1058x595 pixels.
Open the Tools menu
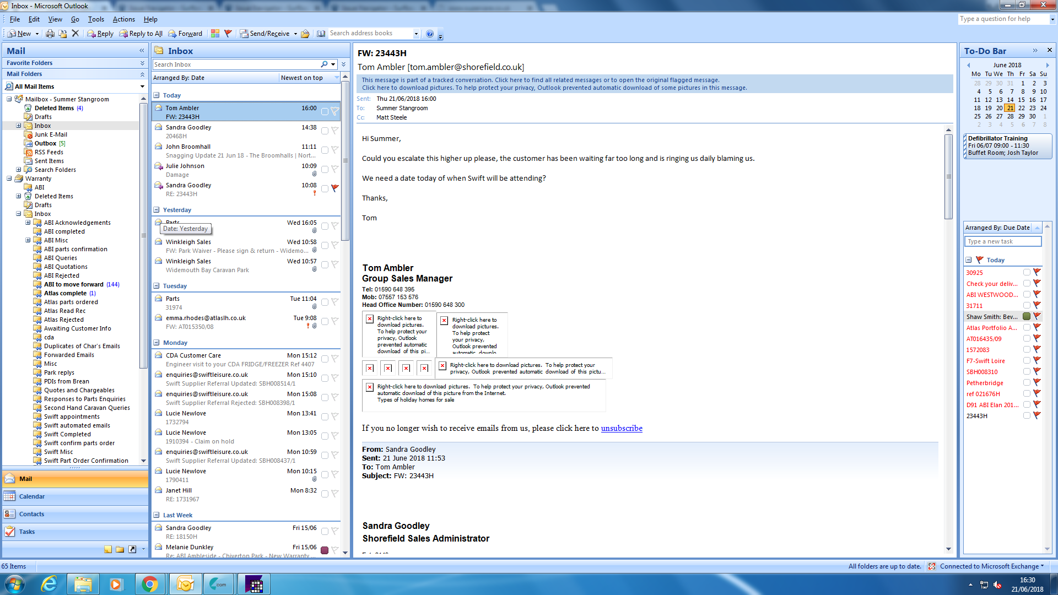(x=95, y=19)
